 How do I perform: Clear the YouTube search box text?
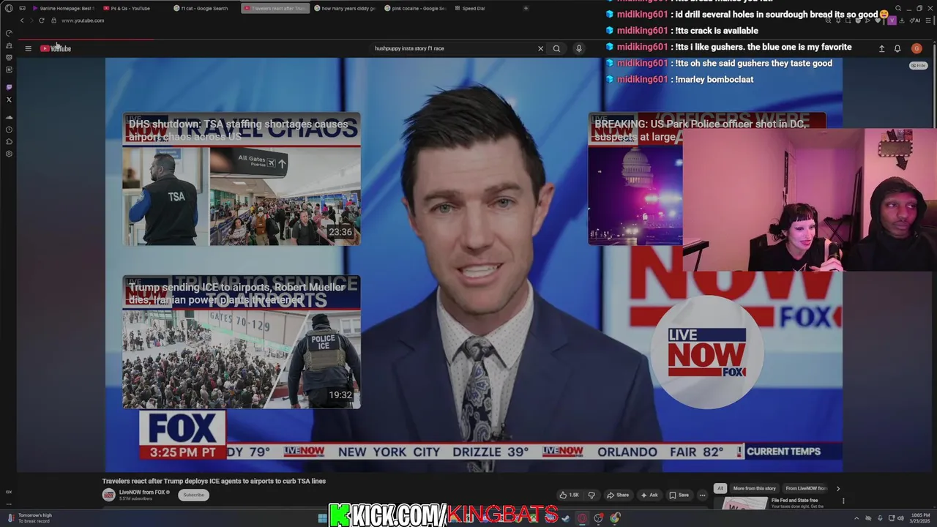540,48
